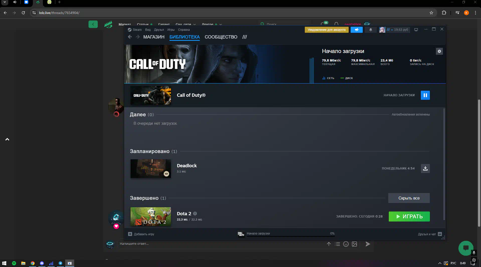Reload the browser page

click(x=23, y=13)
